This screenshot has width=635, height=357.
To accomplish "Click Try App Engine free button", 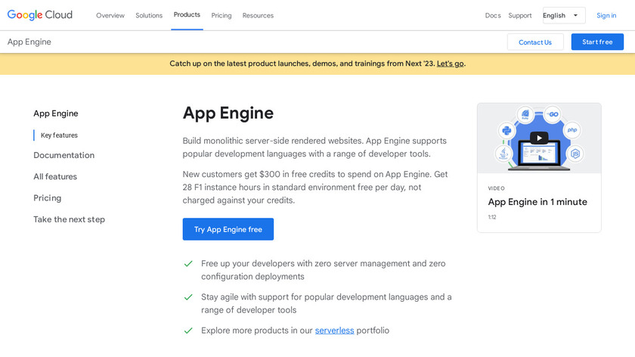I will point(228,229).
